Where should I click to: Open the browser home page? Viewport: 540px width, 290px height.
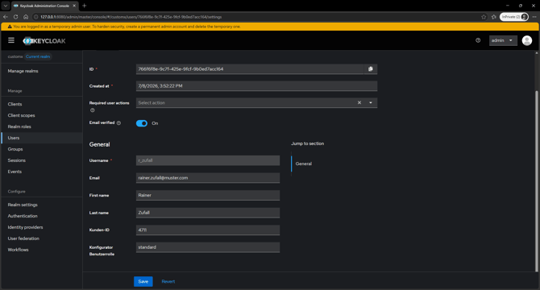pos(26,17)
